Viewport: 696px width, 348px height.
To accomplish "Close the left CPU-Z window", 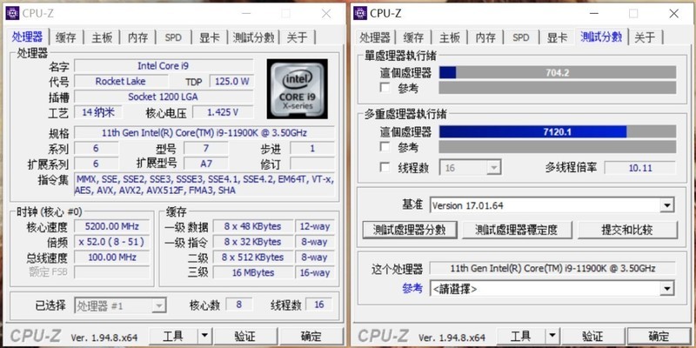I will click(326, 14).
